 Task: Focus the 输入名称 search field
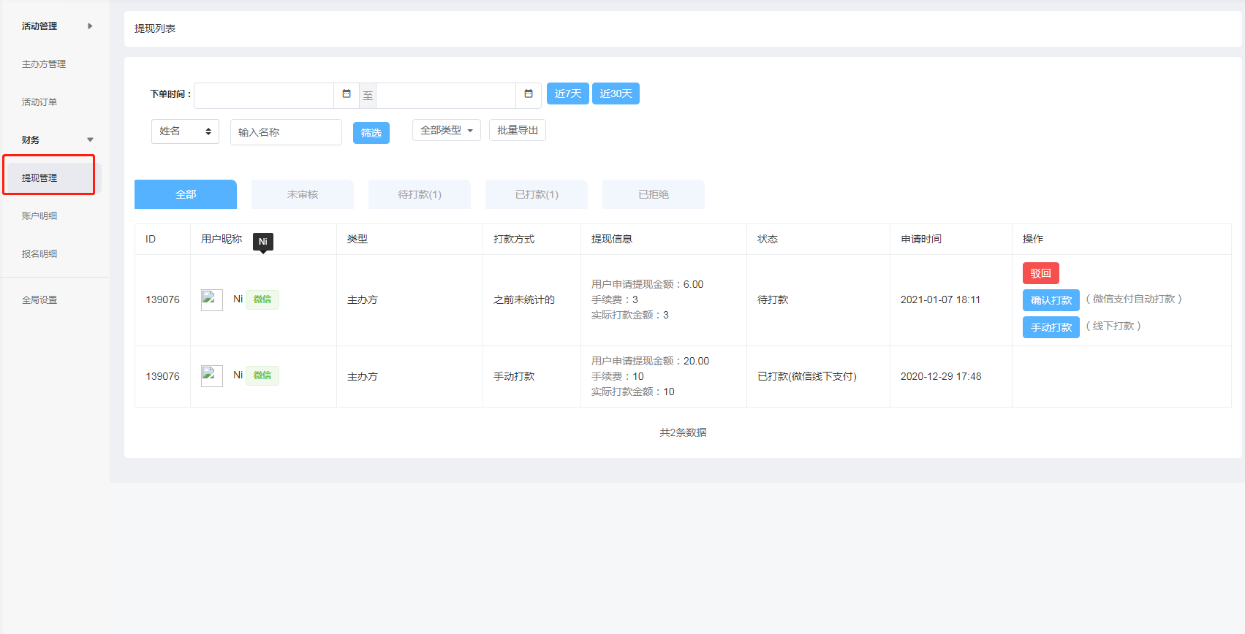(x=286, y=132)
